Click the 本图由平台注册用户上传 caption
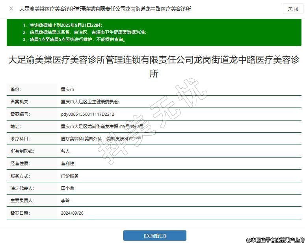Viewport: 305px width, 243px height. (x=275, y=239)
